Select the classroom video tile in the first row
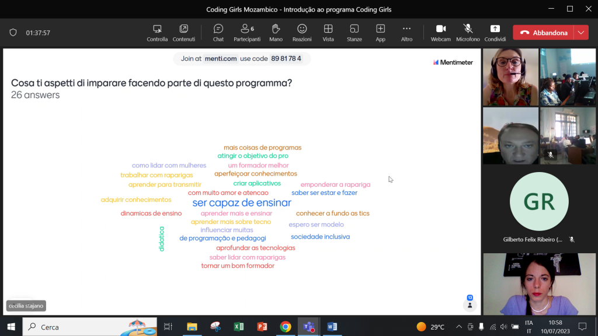 coord(568,77)
